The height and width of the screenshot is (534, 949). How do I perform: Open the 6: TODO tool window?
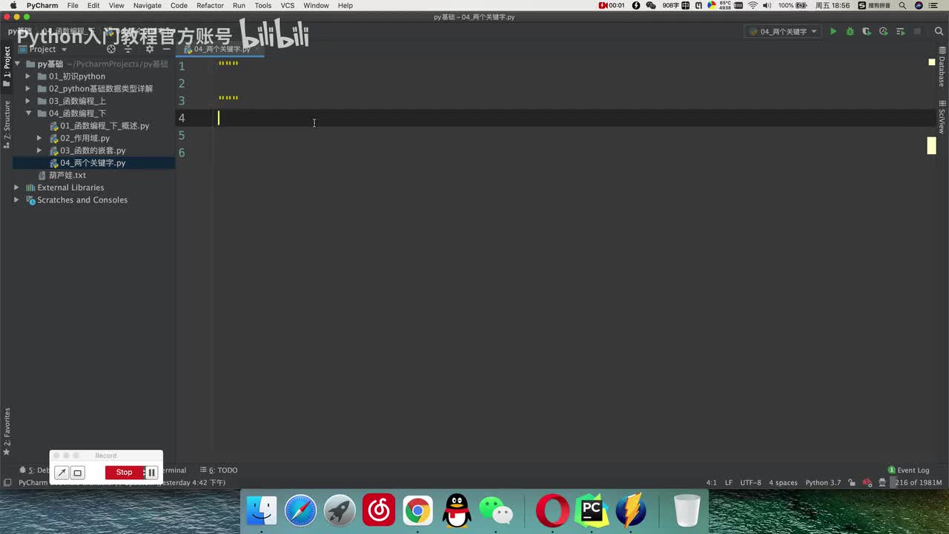tap(219, 470)
